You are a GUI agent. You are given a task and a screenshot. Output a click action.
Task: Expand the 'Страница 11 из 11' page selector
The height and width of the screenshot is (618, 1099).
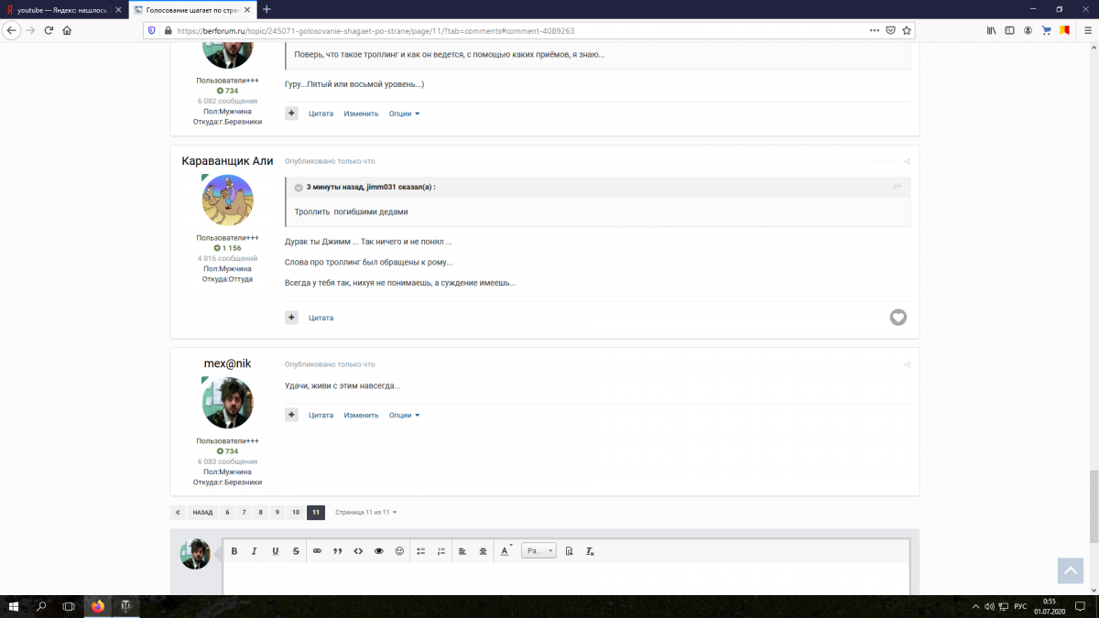365,513
